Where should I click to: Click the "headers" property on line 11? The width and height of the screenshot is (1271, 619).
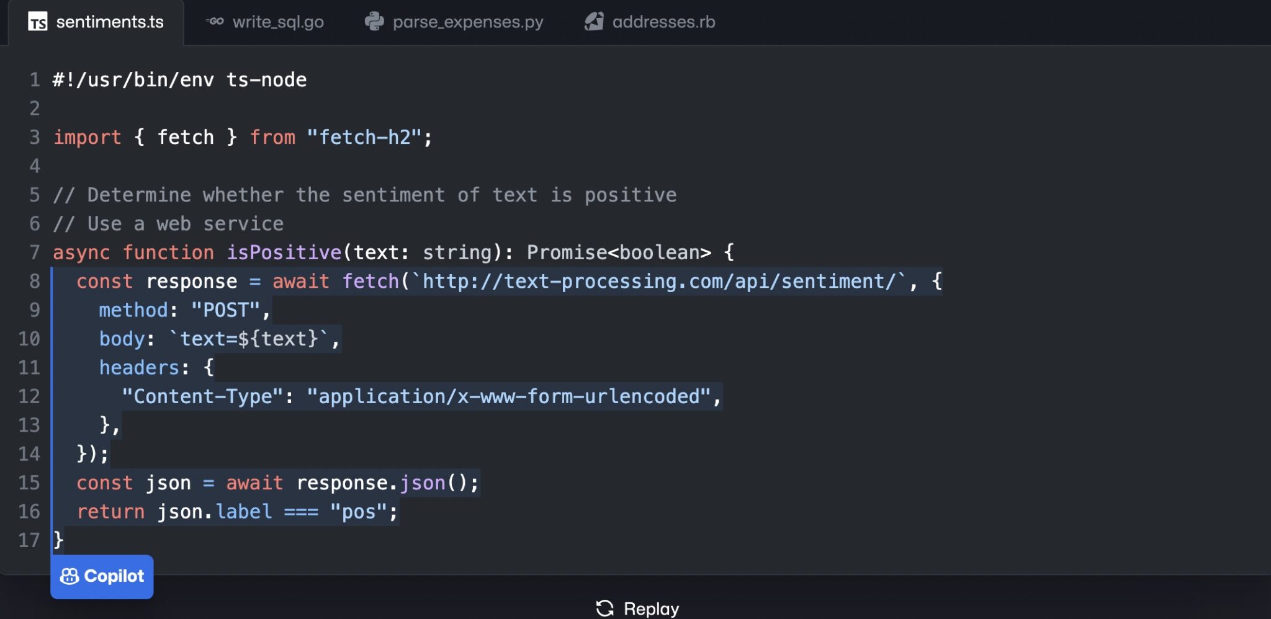(139, 368)
